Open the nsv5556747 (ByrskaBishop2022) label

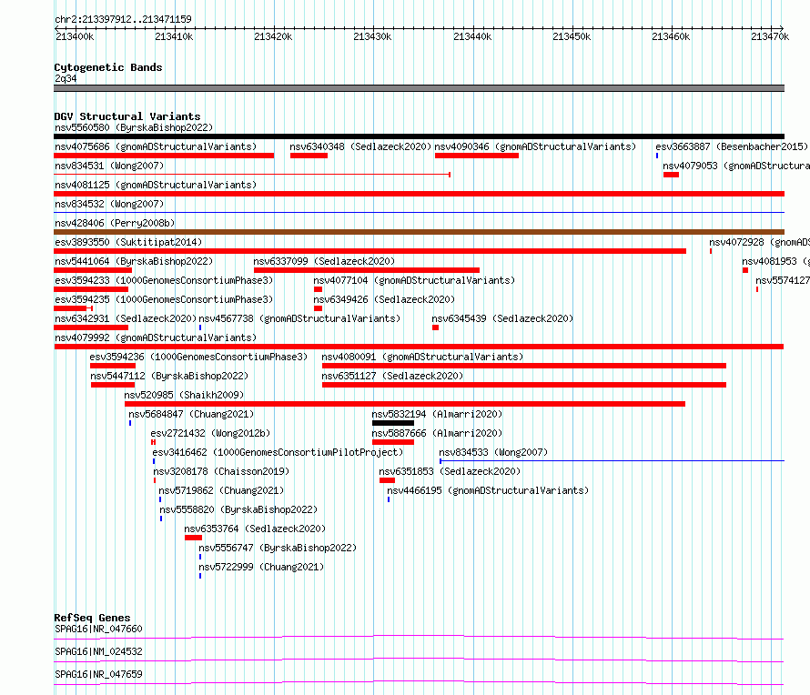pos(278,548)
